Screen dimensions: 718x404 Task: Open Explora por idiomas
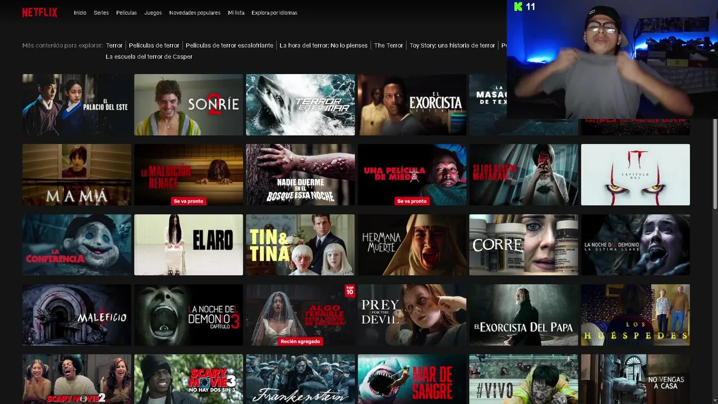[x=274, y=13]
